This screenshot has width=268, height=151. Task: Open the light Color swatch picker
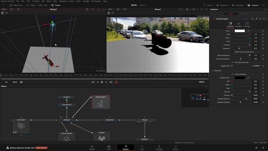click(240, 31)
